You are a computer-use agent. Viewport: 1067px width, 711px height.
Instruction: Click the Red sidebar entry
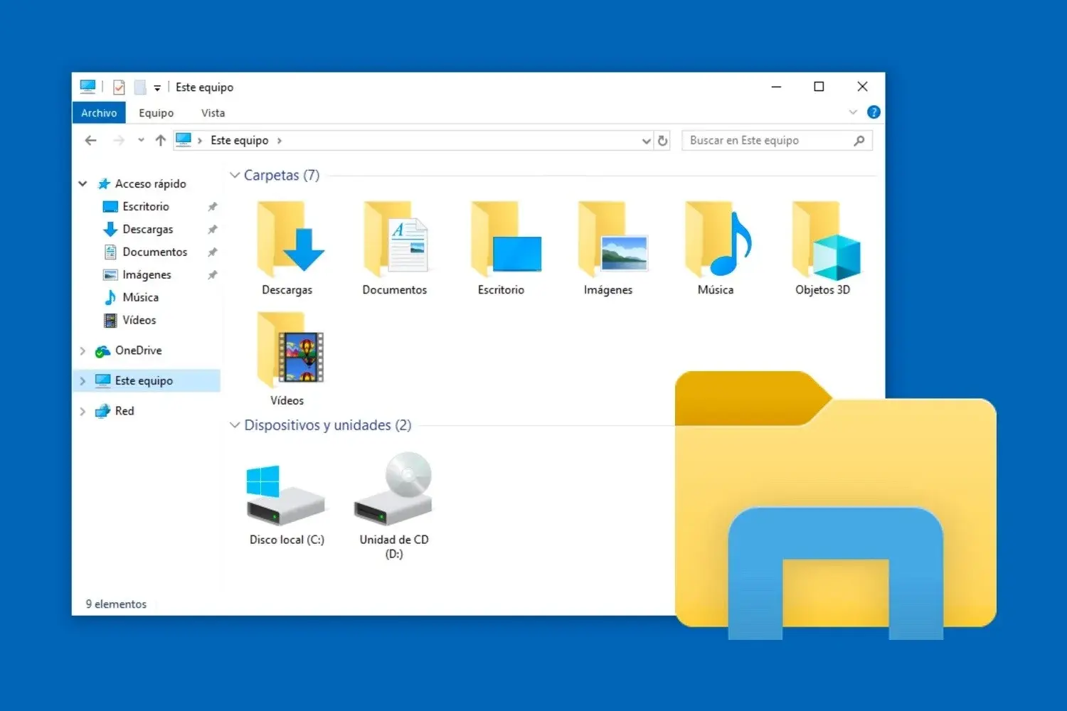[x=123, y=411]
